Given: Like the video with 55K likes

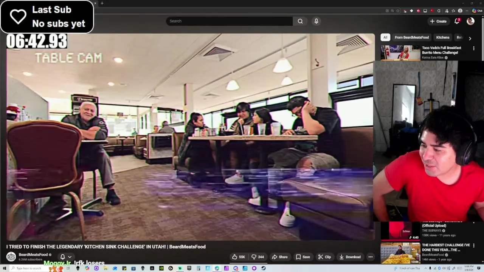Looking at the screenshot, I should point(238,257).
